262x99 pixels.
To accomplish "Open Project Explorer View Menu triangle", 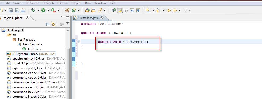I will tap(67, 23).
